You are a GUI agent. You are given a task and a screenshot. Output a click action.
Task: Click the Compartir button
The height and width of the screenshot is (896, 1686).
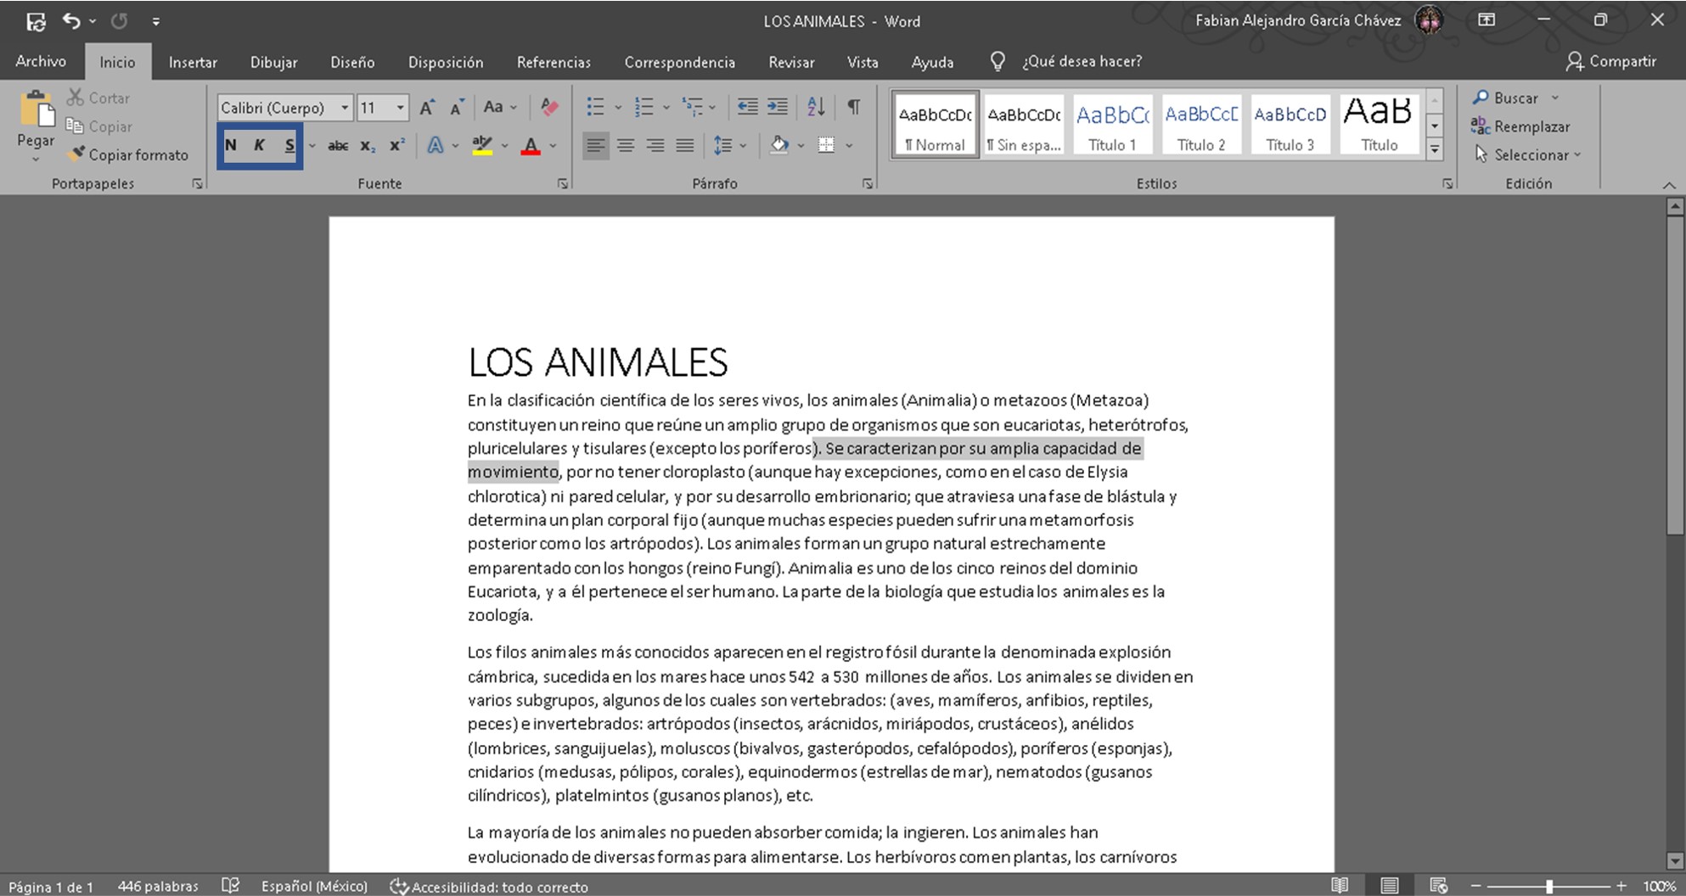[1611, 61]
